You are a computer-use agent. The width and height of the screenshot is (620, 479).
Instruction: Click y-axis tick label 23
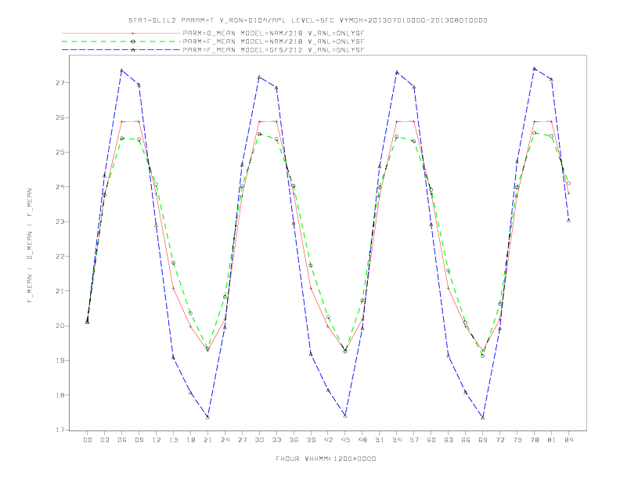click(60, 221)
